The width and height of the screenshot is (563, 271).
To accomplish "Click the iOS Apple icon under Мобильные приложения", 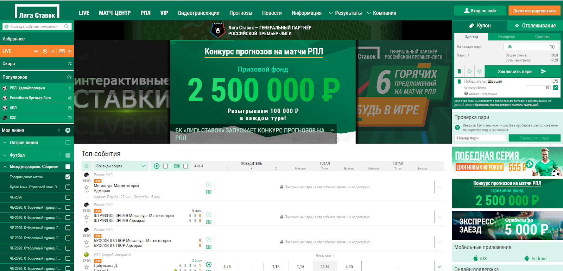I will tap(476, 258).
